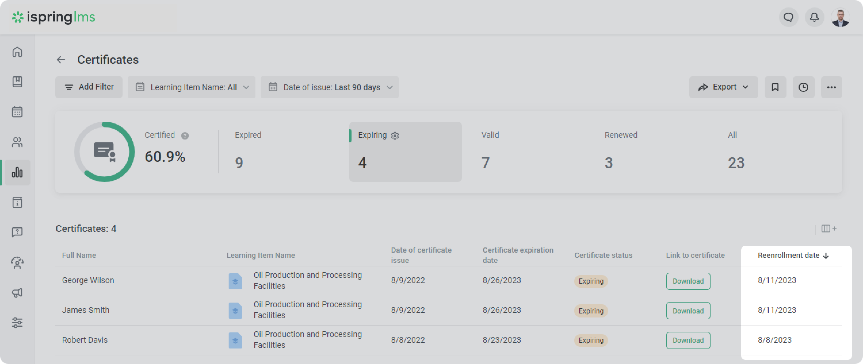Viewport: 863px width, 364px height.
Task: Click the Expiring gear settings icon
Action: click(x=395, y=136)
